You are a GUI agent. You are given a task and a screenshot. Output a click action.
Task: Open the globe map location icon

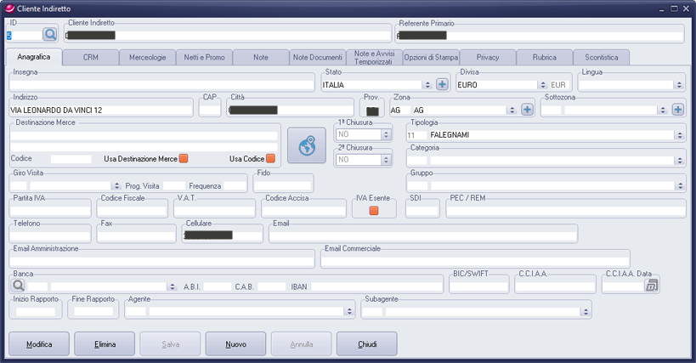coord(307,145)
